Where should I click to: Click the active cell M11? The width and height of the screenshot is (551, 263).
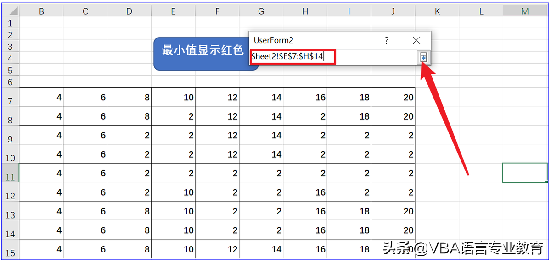[525, 173]
